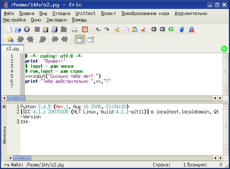Click the Redo arrow icon

pyautogui.click(x=106, y=29)
